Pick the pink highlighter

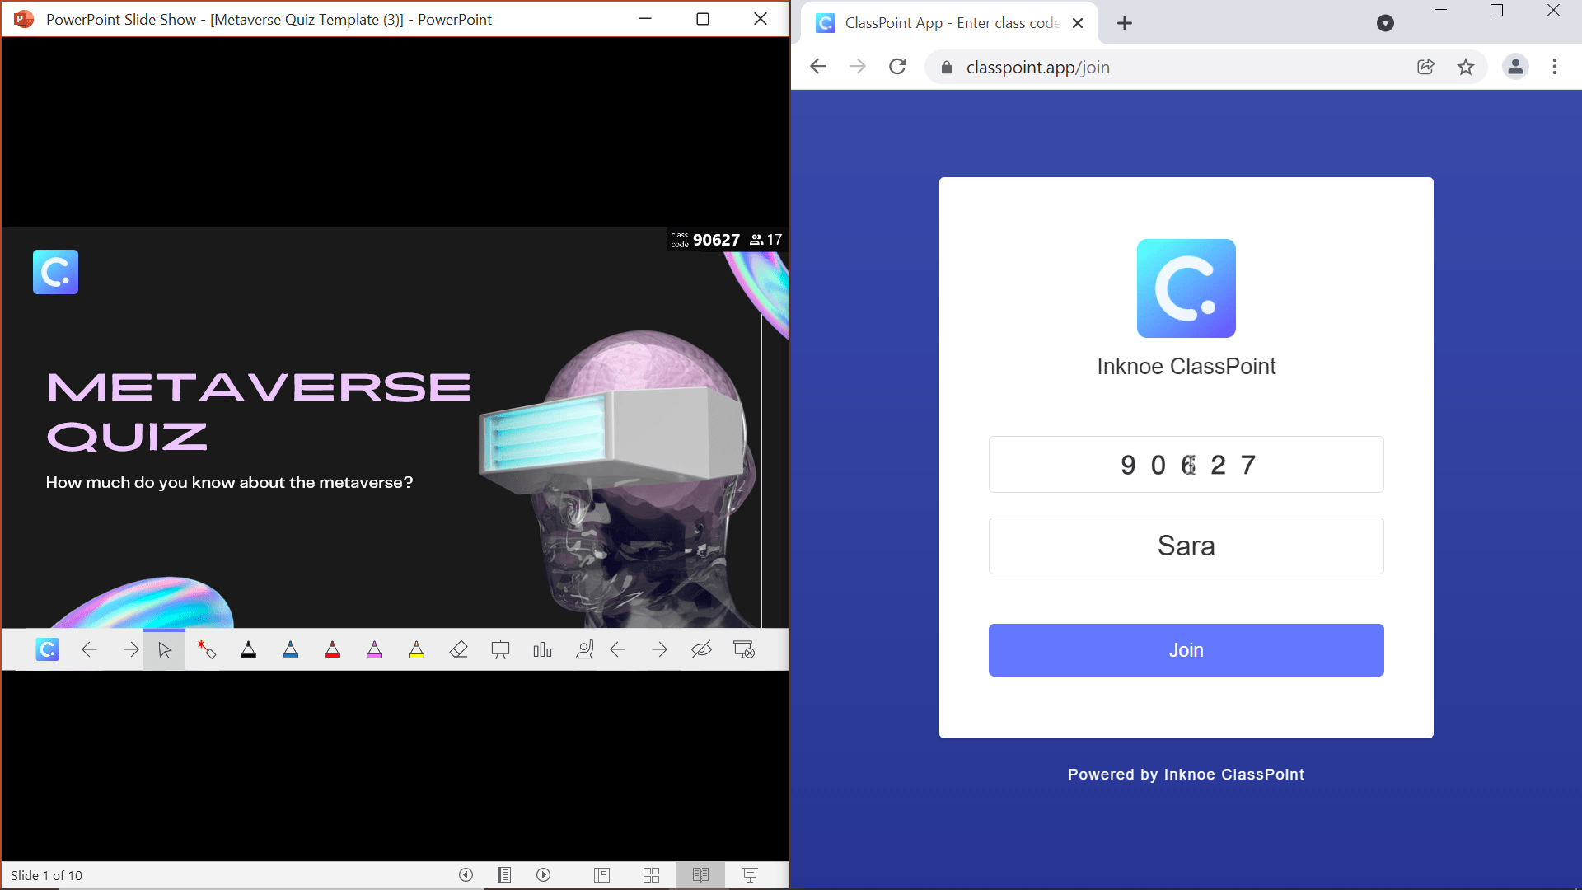(x=375, y=650)
